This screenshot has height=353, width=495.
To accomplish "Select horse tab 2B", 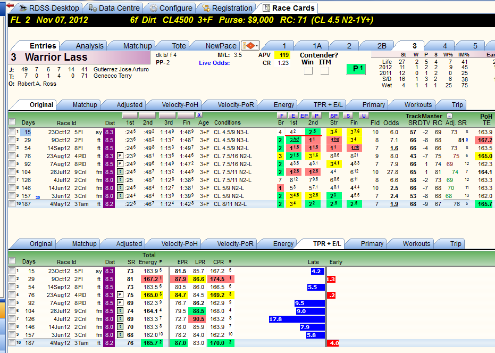I will pyautogui.click(x=382, y=46).
